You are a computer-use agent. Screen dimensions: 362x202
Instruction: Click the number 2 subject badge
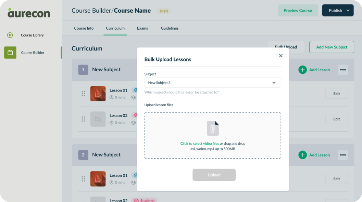click(x=83, y=155)
